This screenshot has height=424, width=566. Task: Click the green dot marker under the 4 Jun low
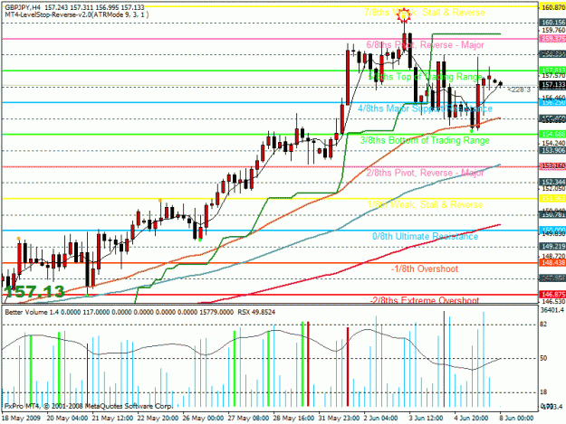point(472,131)
